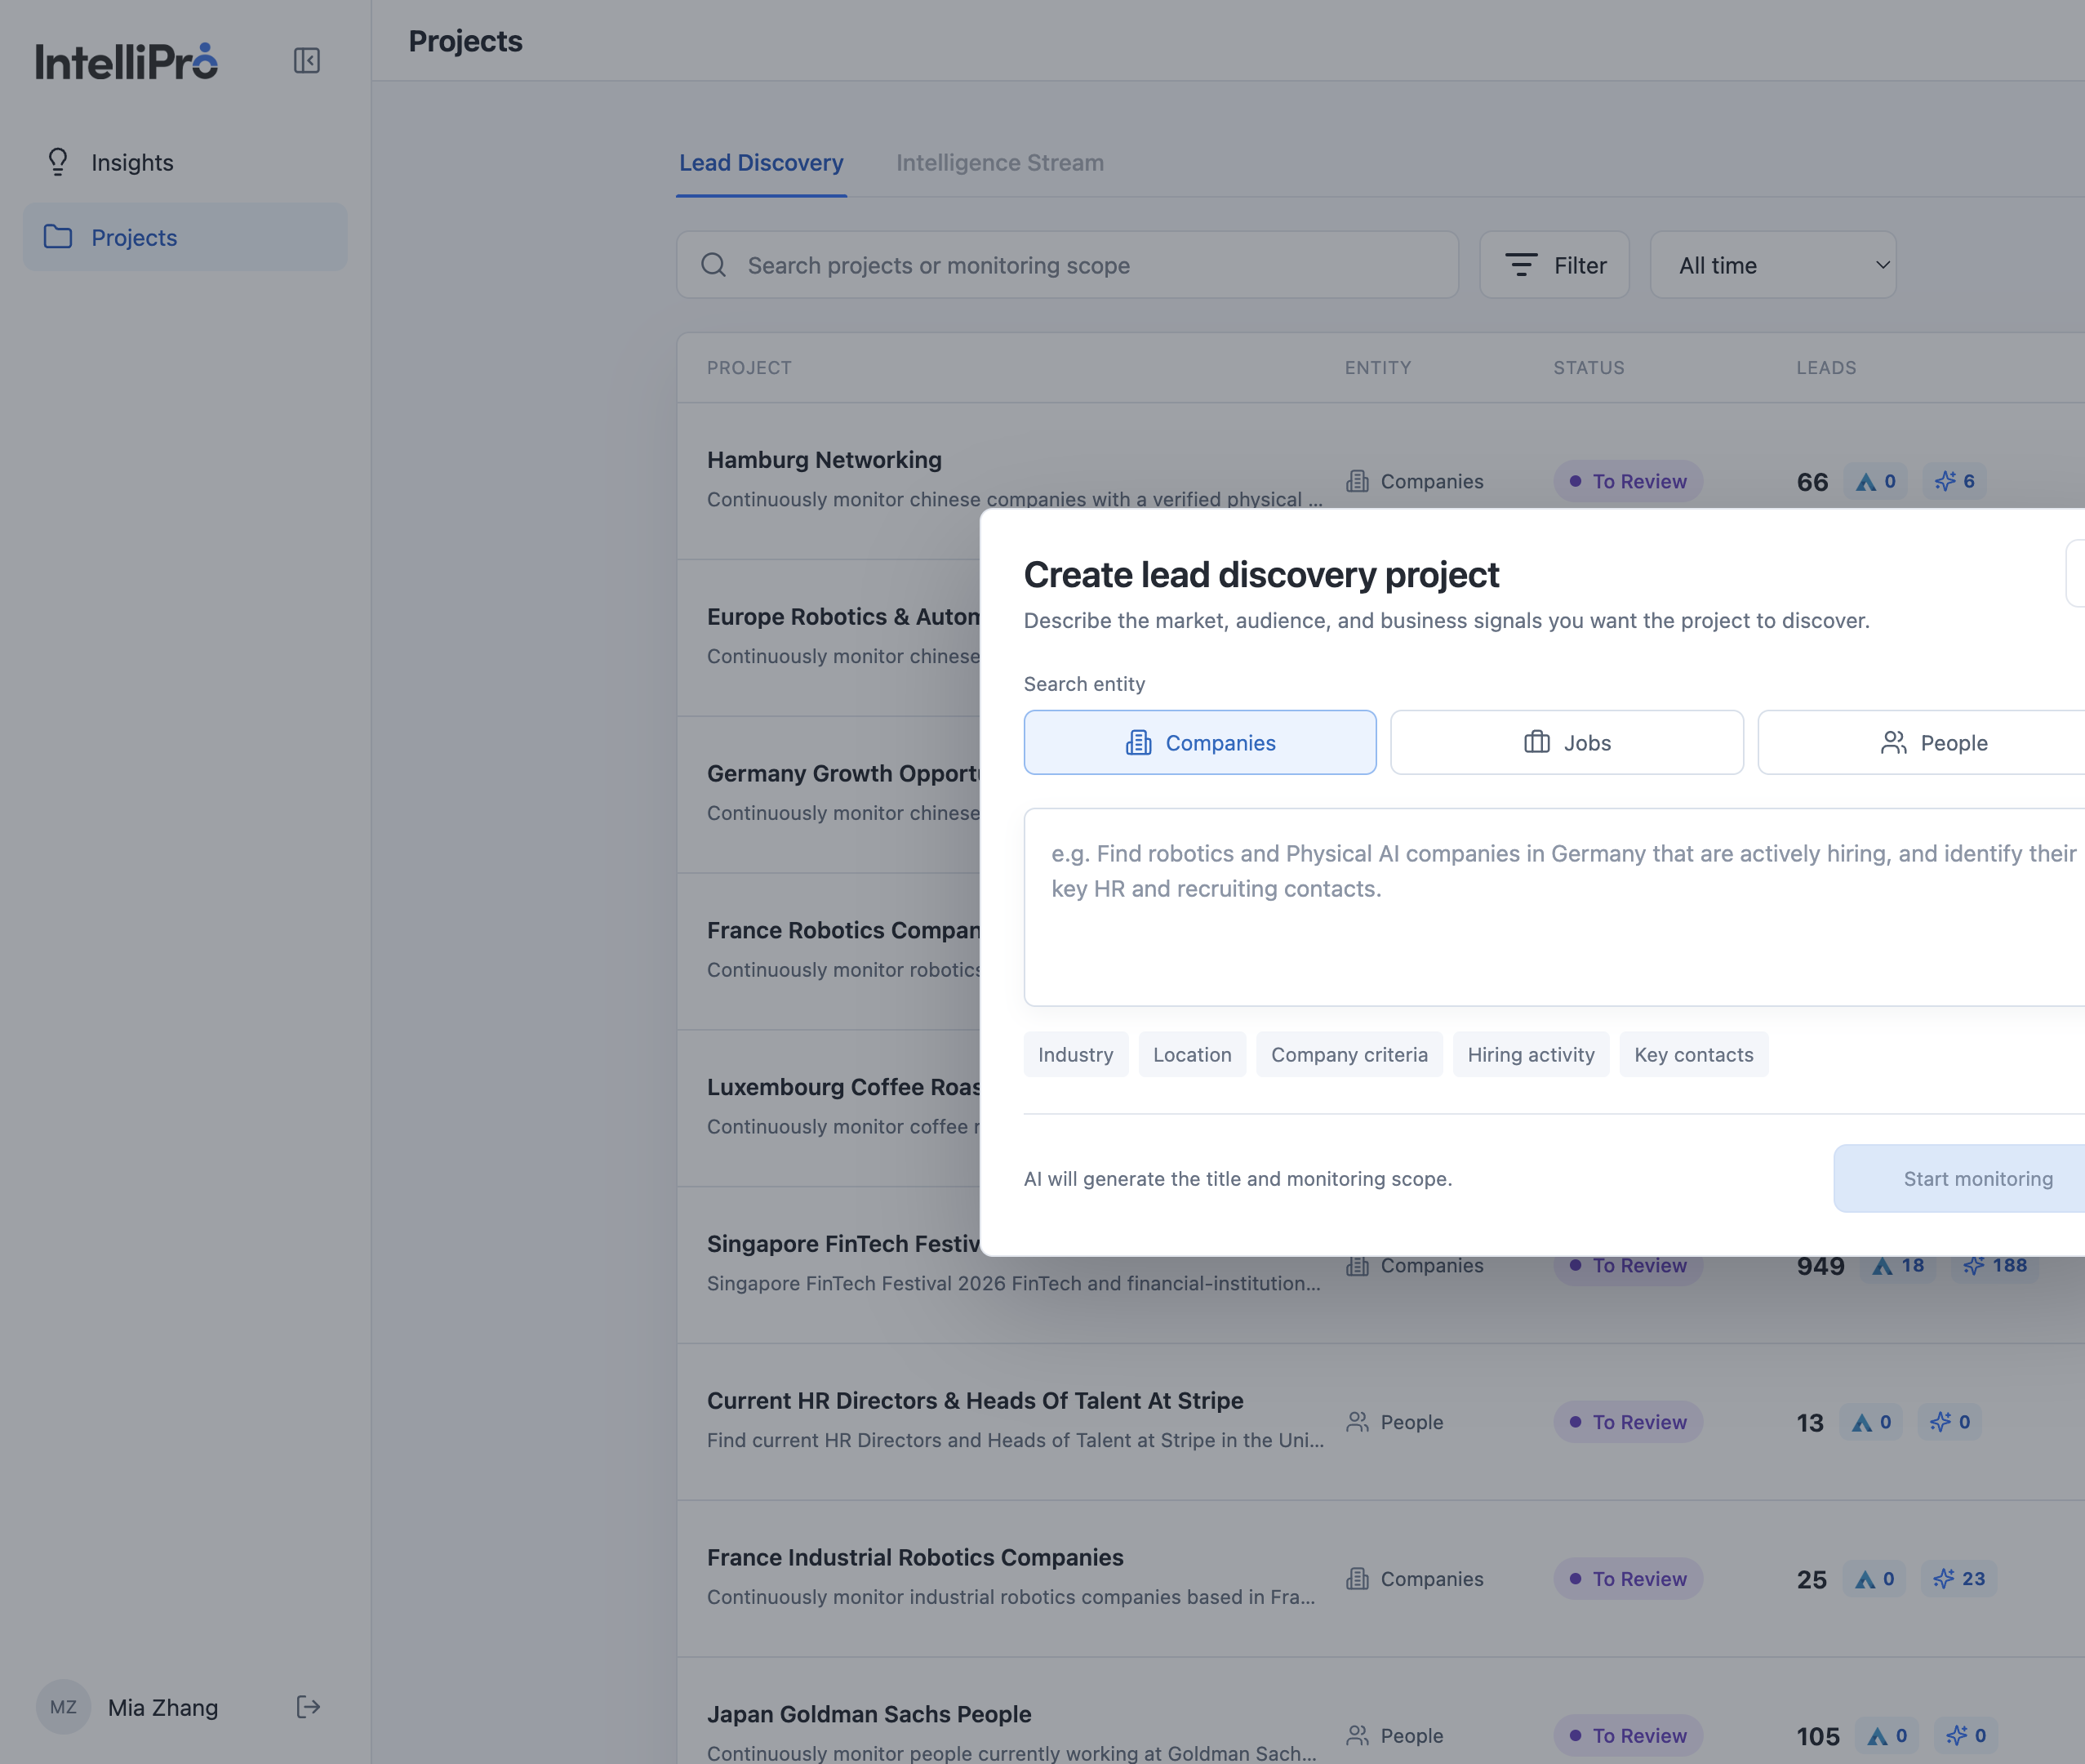2085x1764 pixels.
Task: Click the chevron in All time selector
Action: pos(1882,265)
